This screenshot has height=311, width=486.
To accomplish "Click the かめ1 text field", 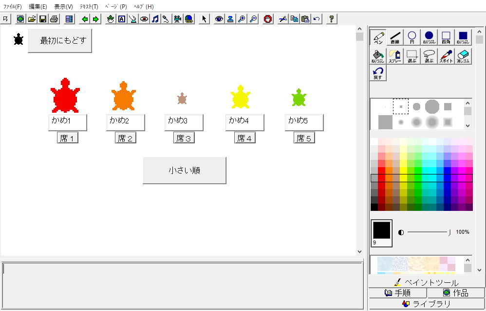I will click(67, 122).
